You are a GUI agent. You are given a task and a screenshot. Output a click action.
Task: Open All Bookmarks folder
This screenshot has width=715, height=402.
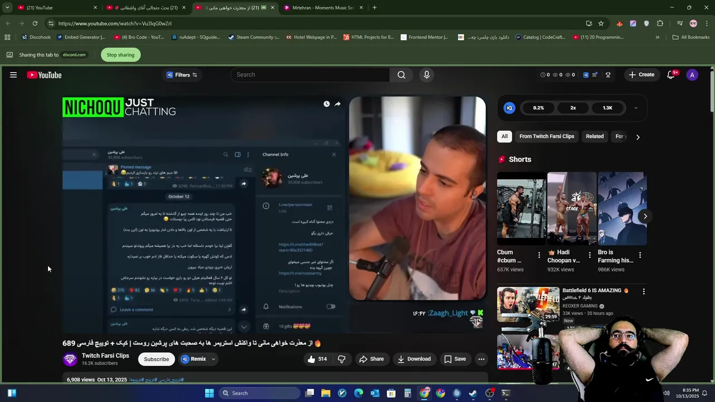tap(691, 37)
